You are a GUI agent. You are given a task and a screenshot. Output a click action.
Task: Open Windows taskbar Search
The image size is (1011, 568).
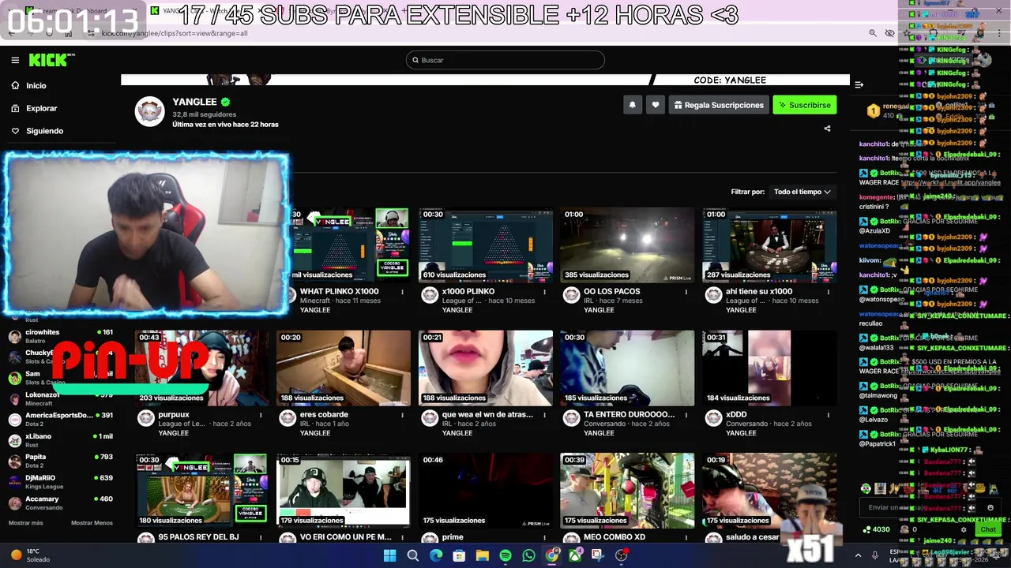(412, 555)
